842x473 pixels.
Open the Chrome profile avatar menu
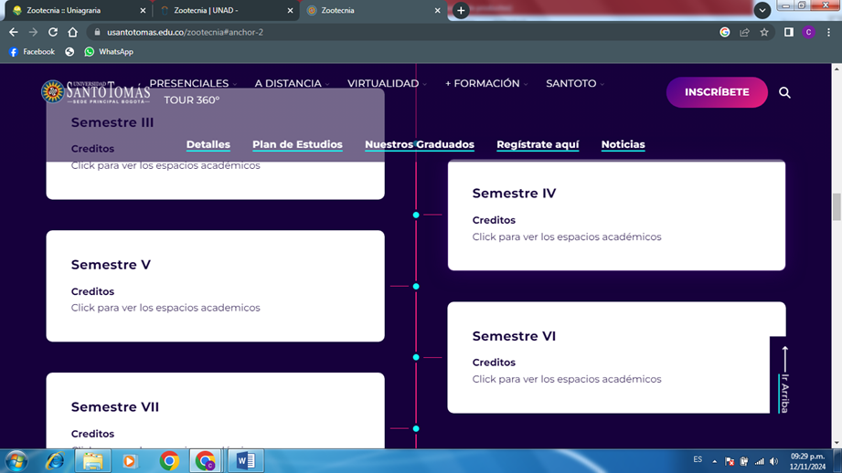click(x=808, y=32)
